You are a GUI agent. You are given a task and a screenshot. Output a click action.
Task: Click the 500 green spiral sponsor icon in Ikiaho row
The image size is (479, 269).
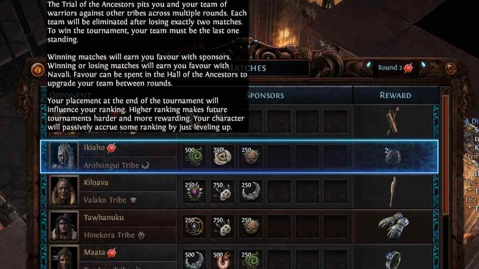(194, 156)
